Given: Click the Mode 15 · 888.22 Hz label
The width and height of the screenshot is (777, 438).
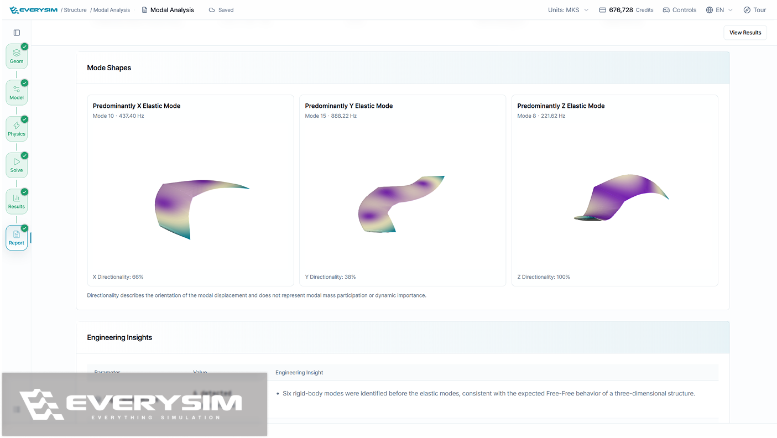Looking at the screenshot, I should pyautogui.click(x=331, y=116).
